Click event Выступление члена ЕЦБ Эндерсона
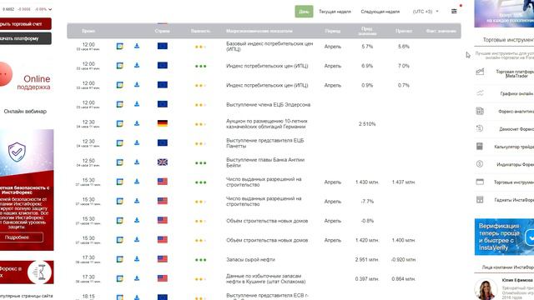534x300 pixels. click(x=268, y=105)
